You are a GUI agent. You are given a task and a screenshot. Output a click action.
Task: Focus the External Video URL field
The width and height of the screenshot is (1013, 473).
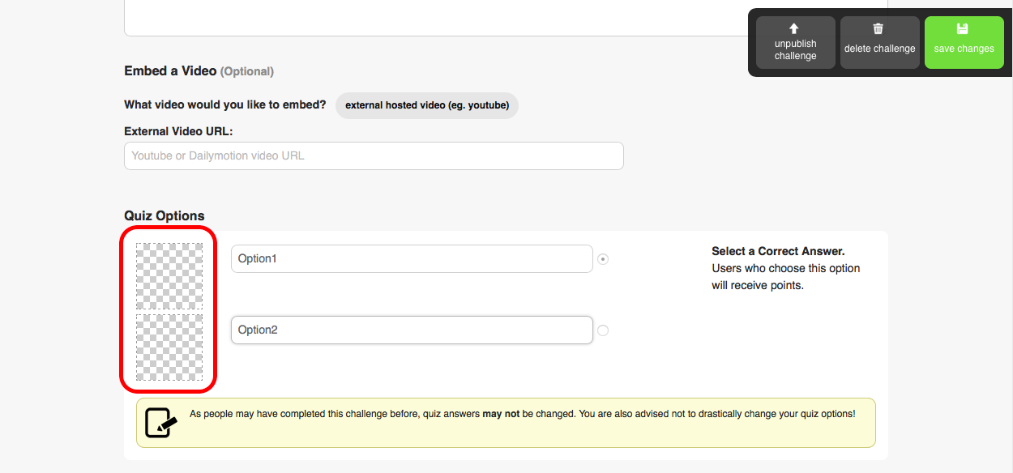374,156
